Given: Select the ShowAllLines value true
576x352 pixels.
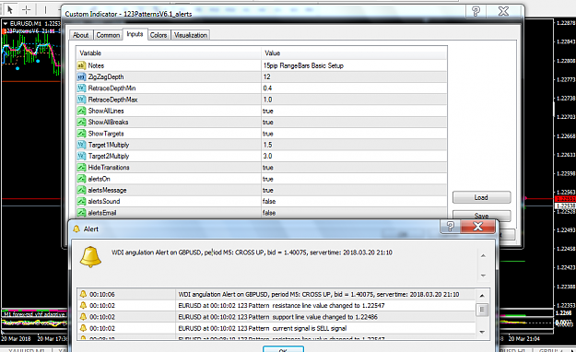Looking at the screenshot, I should (268, 111).
